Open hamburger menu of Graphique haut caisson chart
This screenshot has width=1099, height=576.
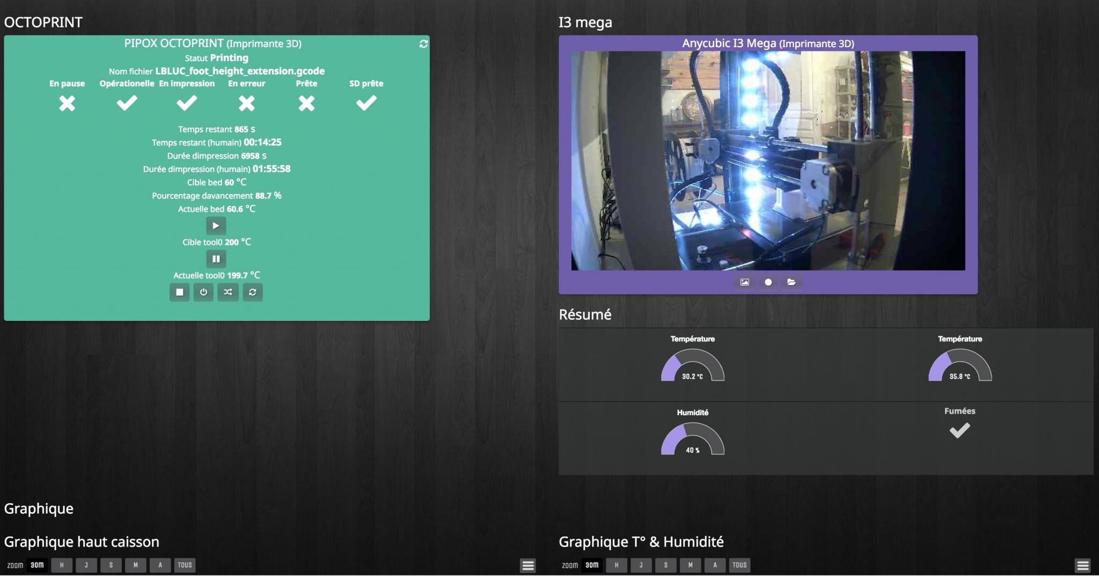[528, 565]
